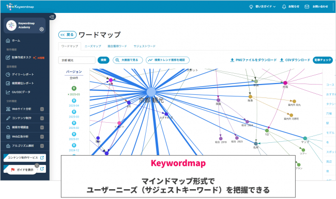Click the central 京都 観光 node
Image resolution: width=336 pixels, height=199 pixels.
click(x=151, y=92)
